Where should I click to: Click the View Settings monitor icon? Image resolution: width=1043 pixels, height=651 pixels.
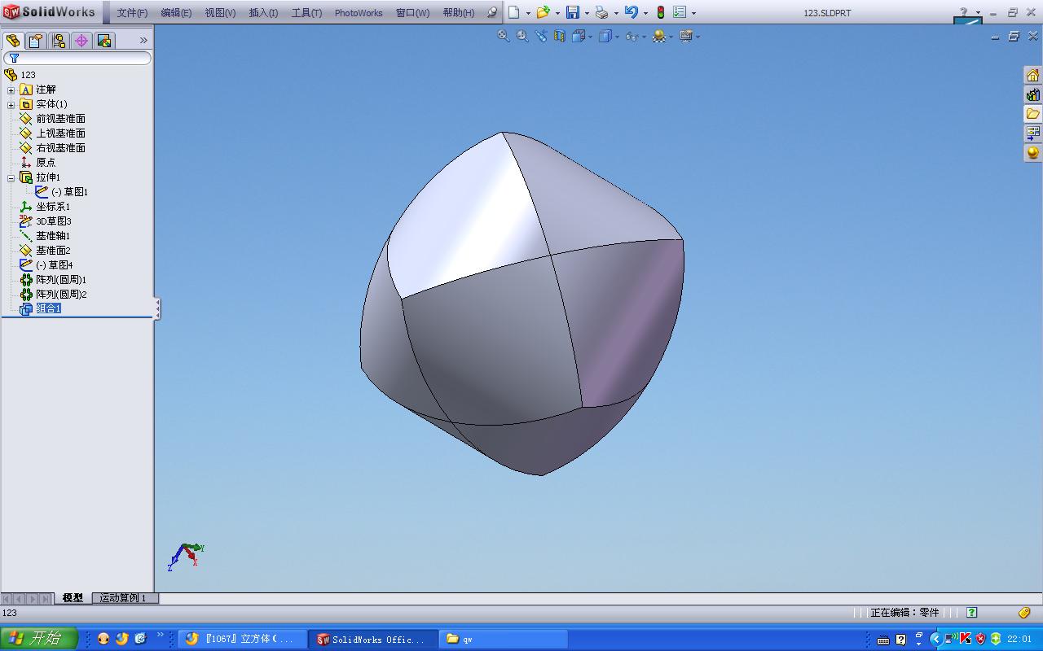point(686,36)
